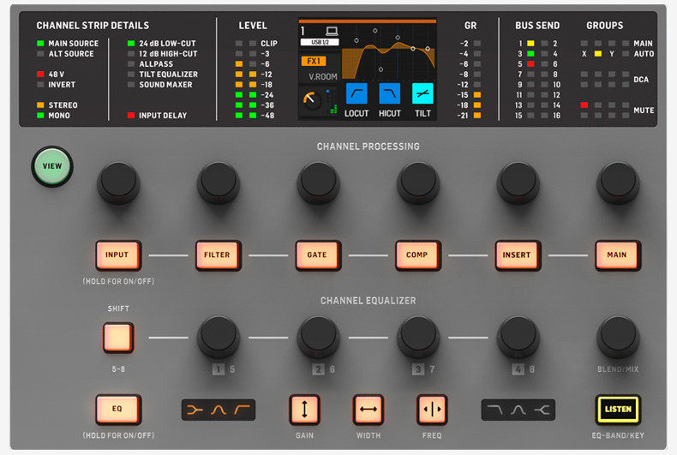The image size is (677, 455).
Task: Select the INSERT processing button
Action: (518, 255)
